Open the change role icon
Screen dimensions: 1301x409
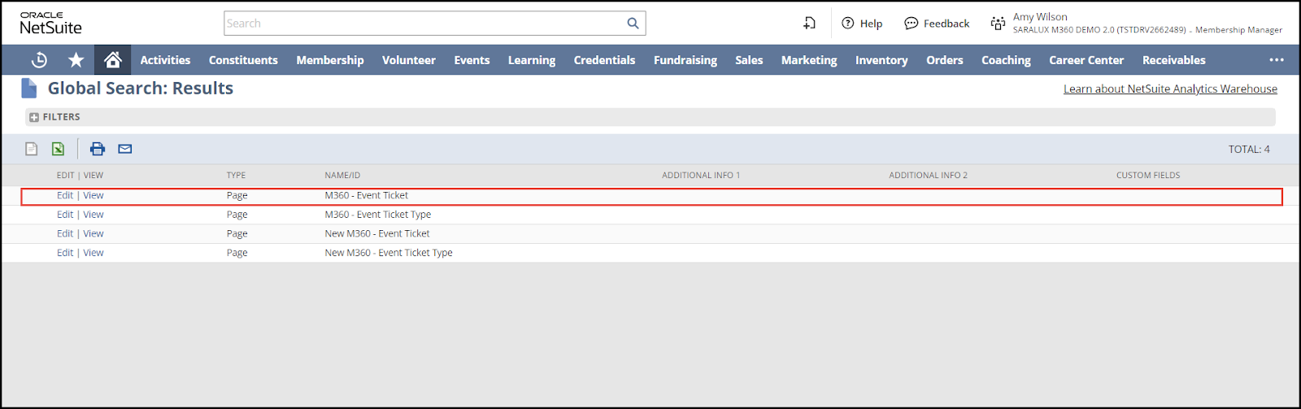(998, 24)
